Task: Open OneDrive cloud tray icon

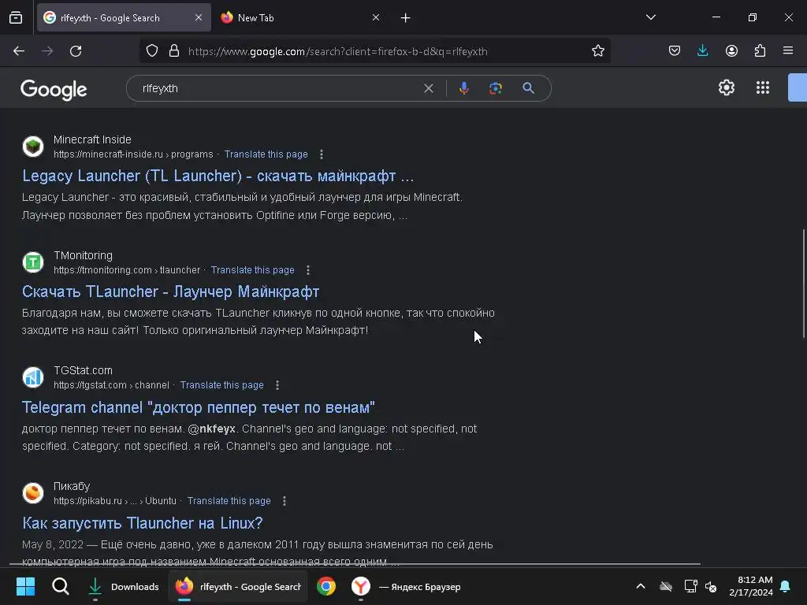Action: click(x=665, y=586)
